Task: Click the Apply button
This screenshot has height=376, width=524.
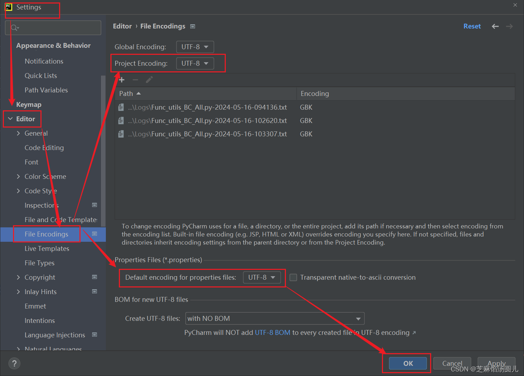Action: coord(497,363)
